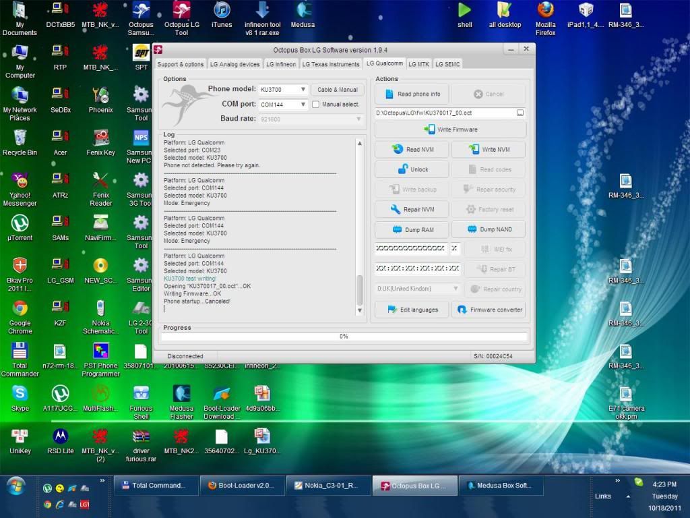The width and height of the screenshot is (690, 518).
Task: Expand country dropdown UK (United Kingdom)
Action: point(456,289)
